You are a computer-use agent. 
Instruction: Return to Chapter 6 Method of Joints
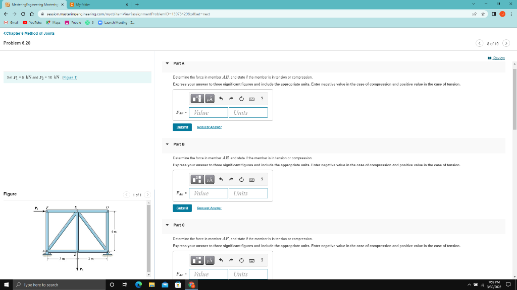pyautogui.click(x=29, y=33)
